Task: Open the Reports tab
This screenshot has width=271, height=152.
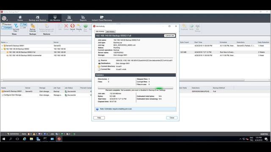Action: 83,18
